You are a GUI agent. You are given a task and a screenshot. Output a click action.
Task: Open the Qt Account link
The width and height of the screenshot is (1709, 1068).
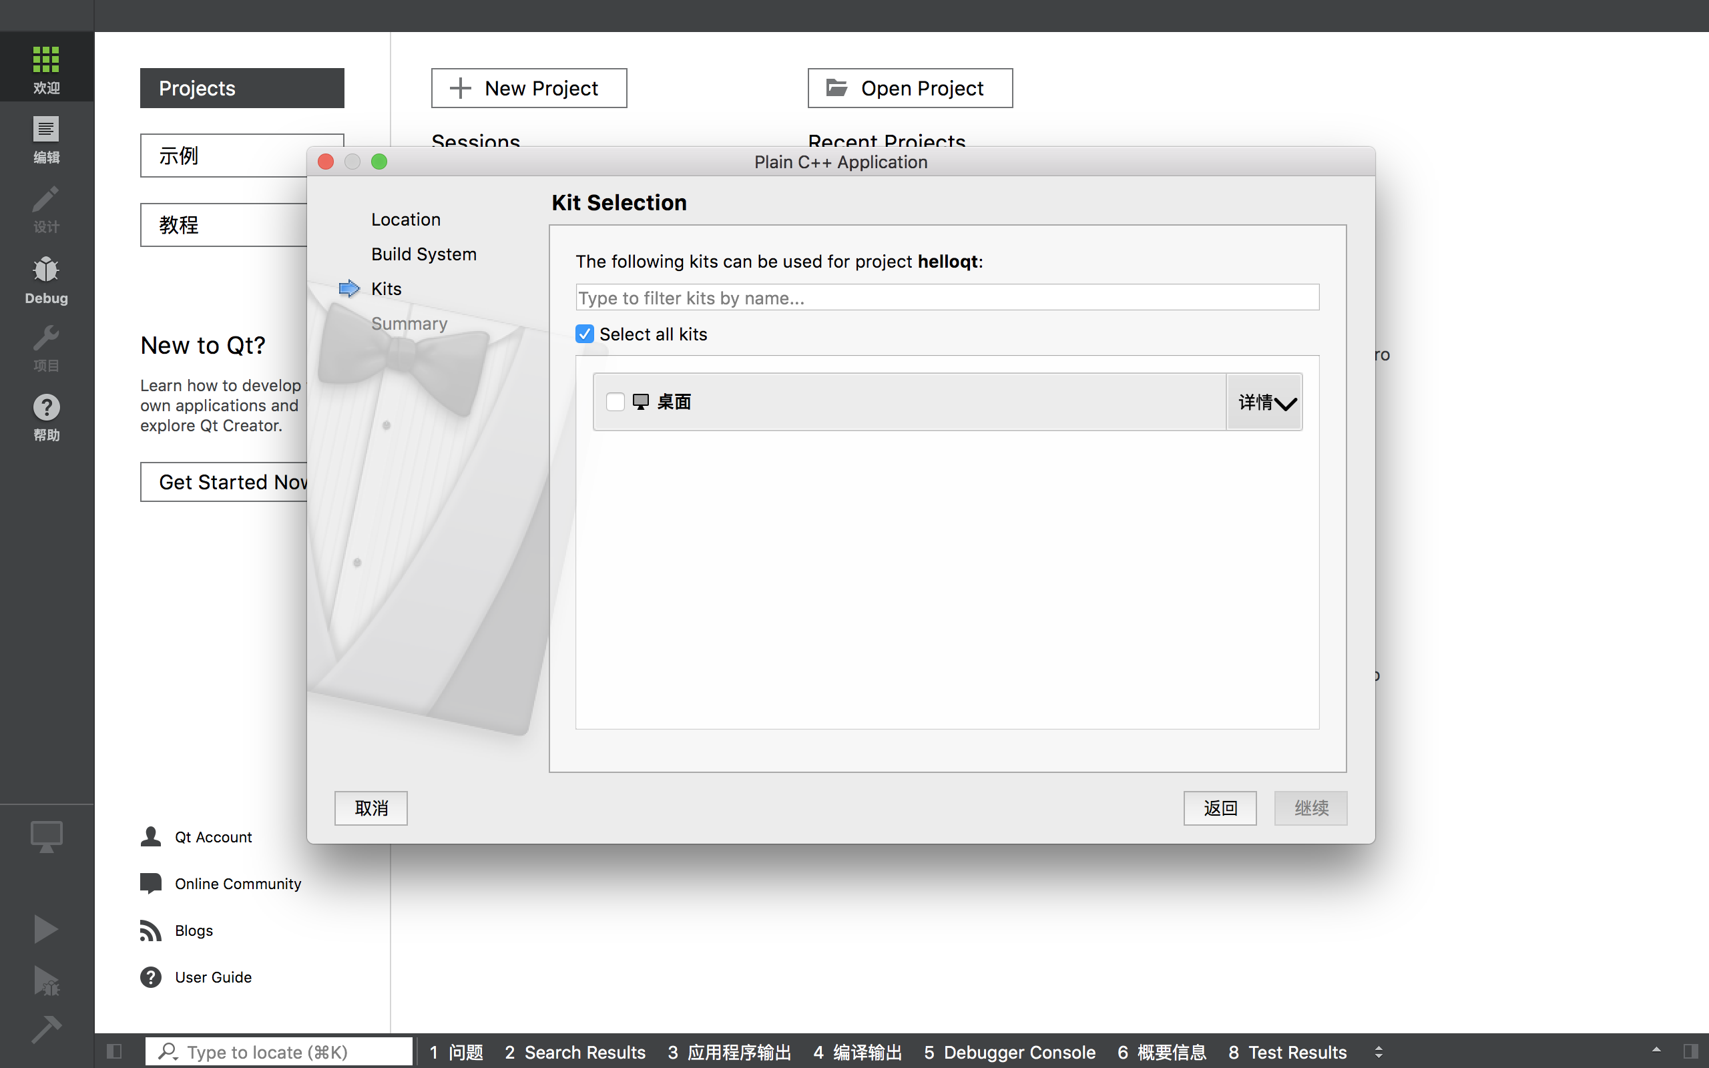pos(212,837)
